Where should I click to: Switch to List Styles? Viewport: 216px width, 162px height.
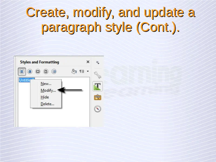click(x=54, y=72)
